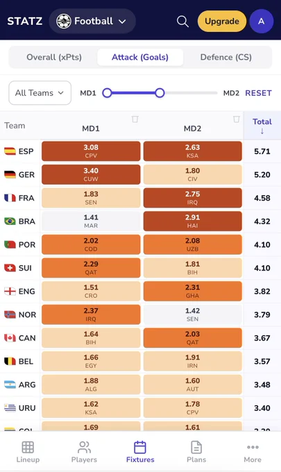
Task: Expand the Football sport selector
Action: (x=92, y=21)
